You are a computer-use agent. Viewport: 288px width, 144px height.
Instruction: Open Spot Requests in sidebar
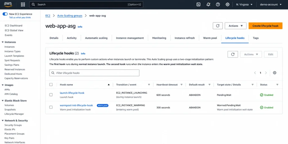click(x=12, y=60)
